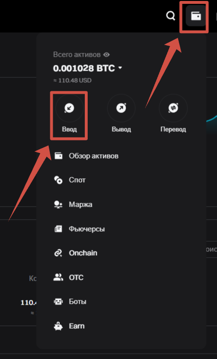The image size is (217, 359).
Task: Click the Вывод withdraw circle icon
Action: [121, 108]
